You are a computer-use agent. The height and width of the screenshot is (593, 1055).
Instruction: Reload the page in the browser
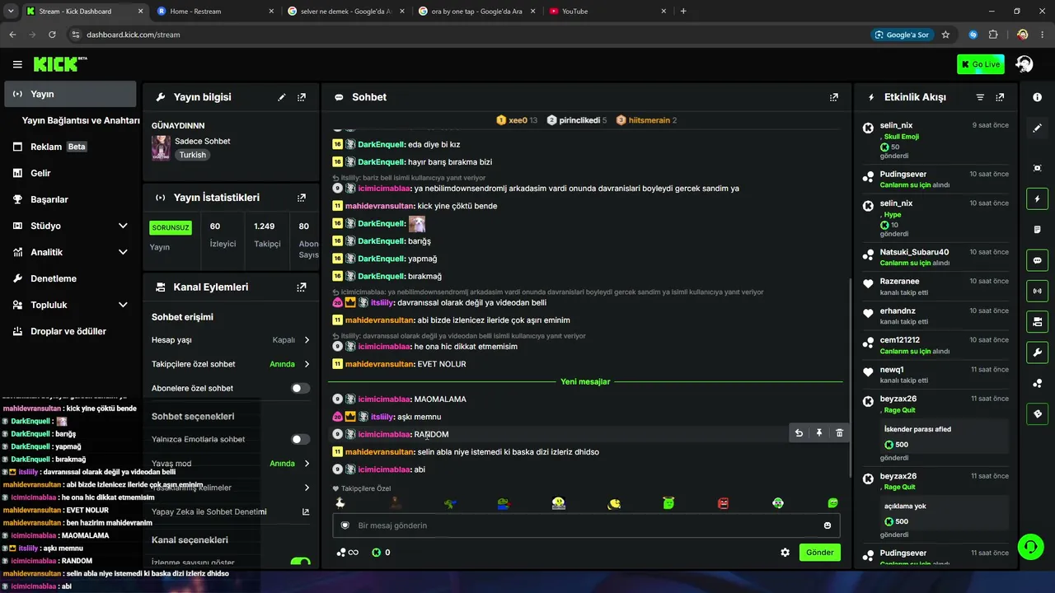[52, 35]
